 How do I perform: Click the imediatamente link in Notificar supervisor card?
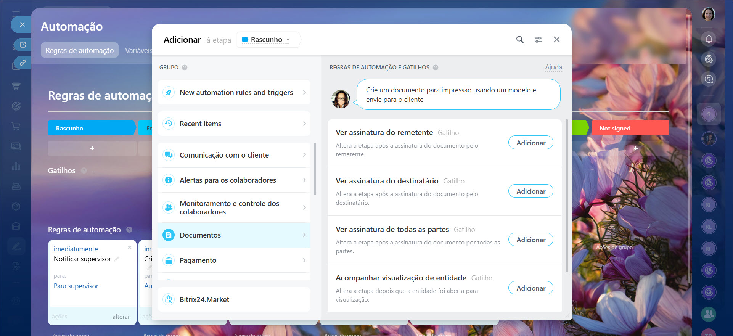pos(76,249)
